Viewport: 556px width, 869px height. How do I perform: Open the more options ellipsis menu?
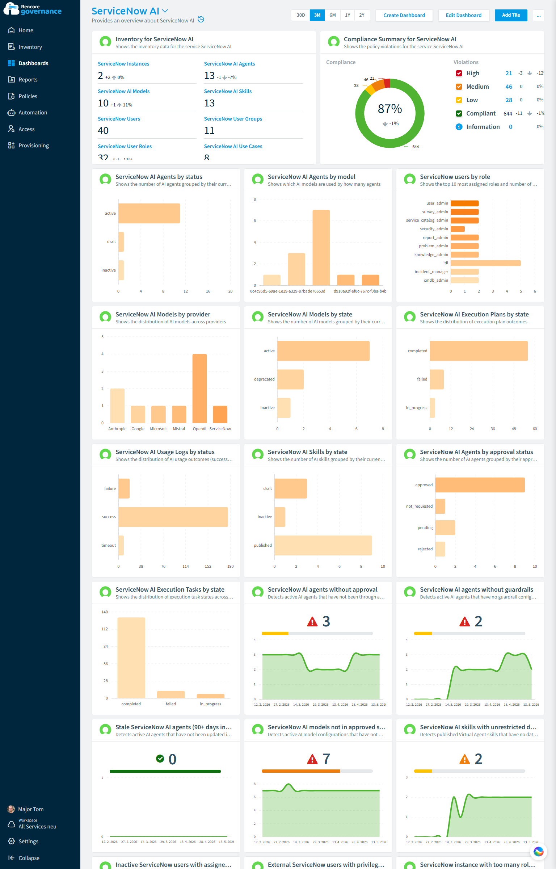click(x=539, y=15)
